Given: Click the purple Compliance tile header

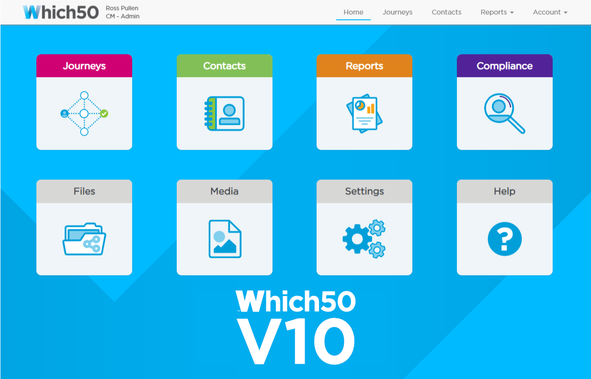Looking at the screenshot, I should pos(505,66).
